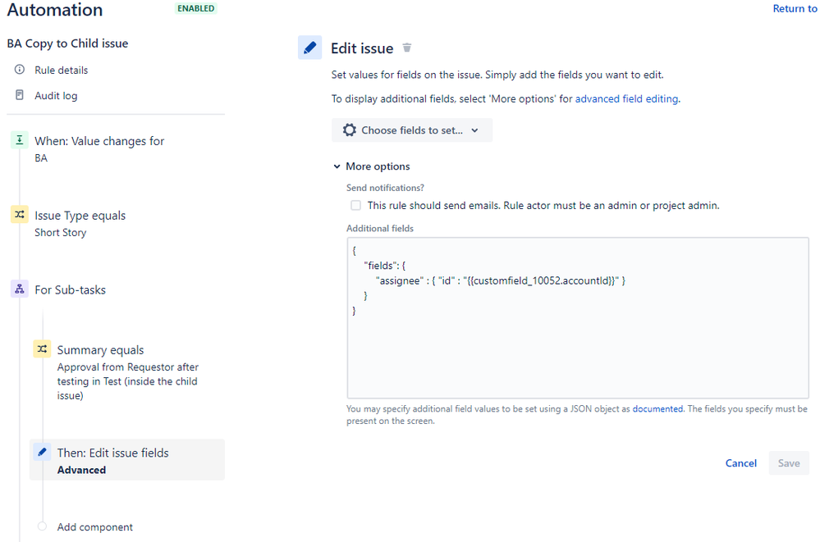Select the For Sub-tasks branch icon

point(19,289)
